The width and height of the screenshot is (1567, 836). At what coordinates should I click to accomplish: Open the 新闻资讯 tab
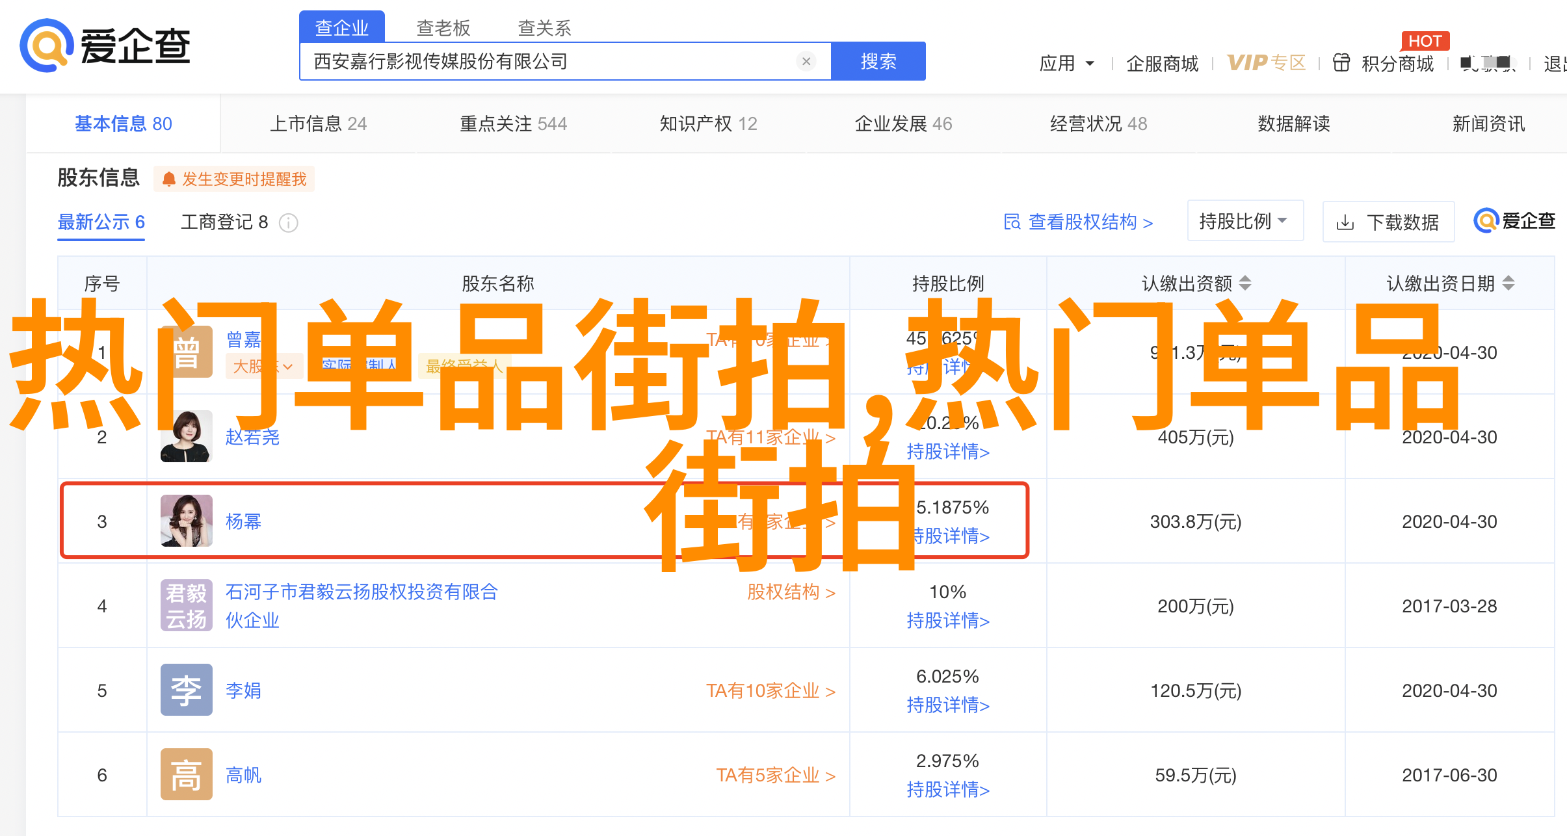(1489, 124)
